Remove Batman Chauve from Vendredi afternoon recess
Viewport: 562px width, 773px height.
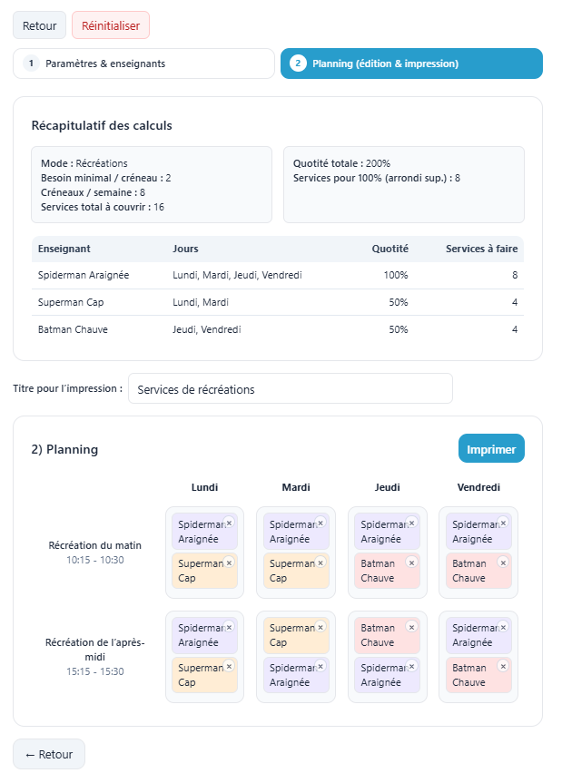[503, 667]
